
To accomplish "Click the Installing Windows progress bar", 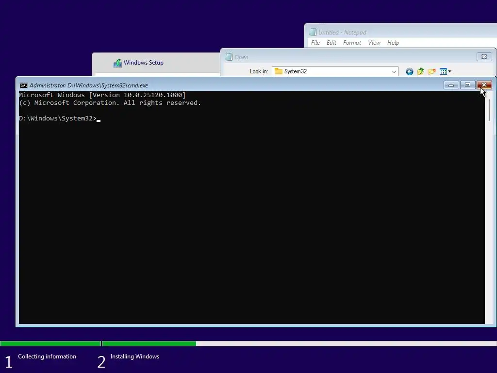I will point(299,343).
